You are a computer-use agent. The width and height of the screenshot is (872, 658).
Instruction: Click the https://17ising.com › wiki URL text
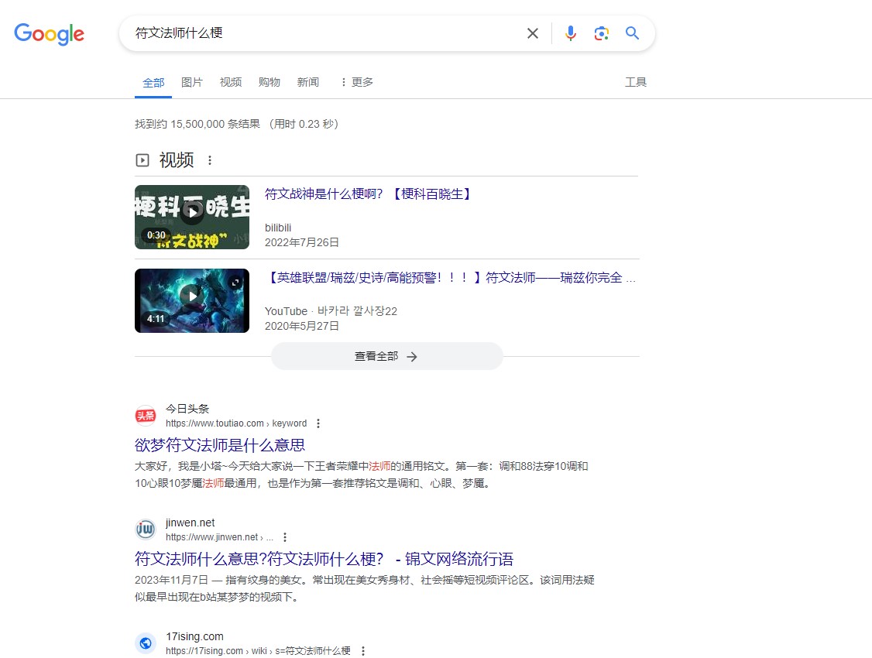[258, 651]
